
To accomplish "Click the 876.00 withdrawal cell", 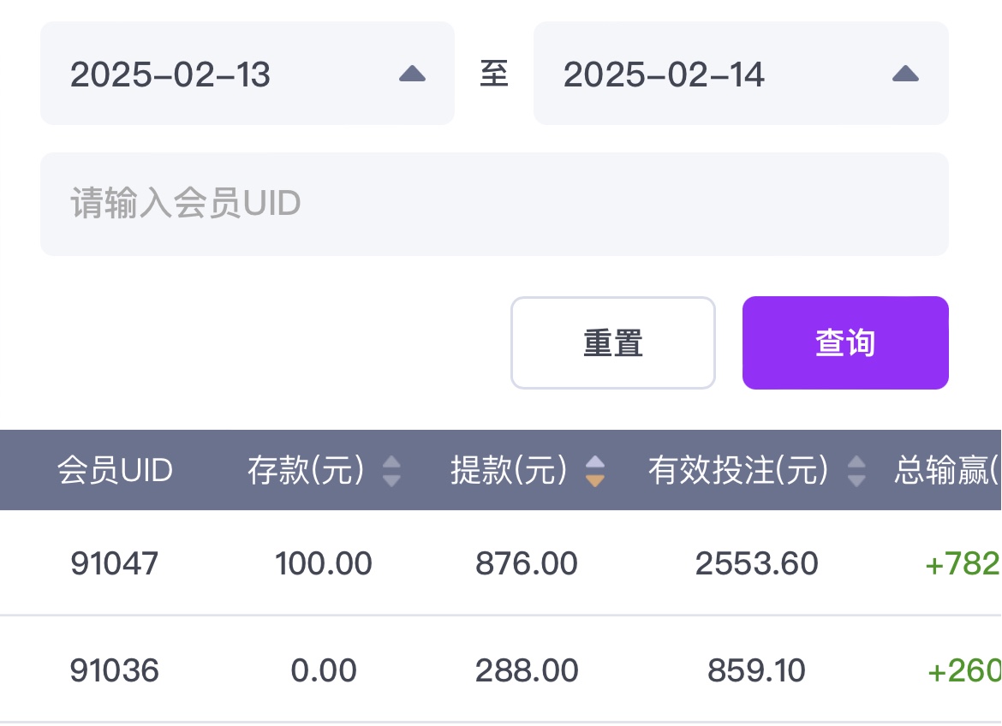I will coord(527,563).
